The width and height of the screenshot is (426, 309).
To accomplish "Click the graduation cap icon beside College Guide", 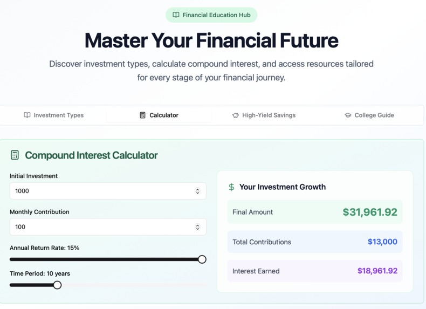I will [x=348, y=115].
